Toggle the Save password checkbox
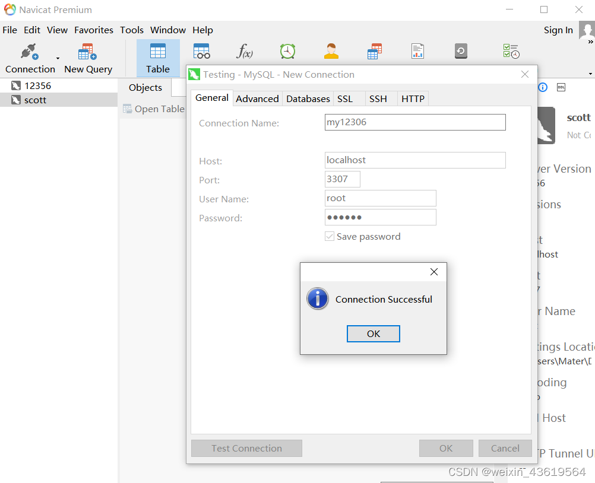This screenshot has height=483, width=595. click(330, 237)
